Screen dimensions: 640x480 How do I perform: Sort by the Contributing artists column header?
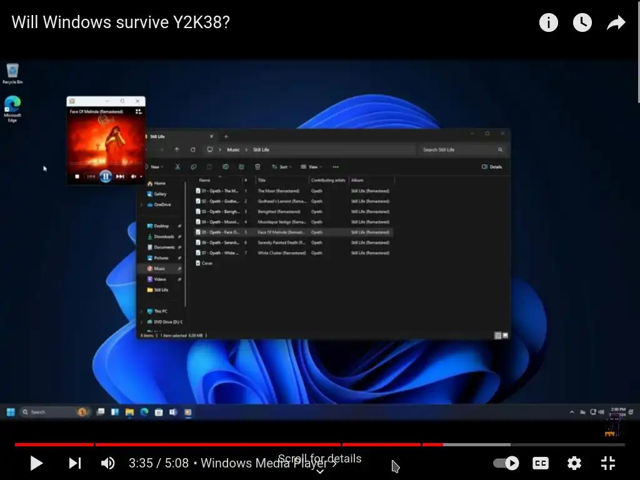(328, 180)
